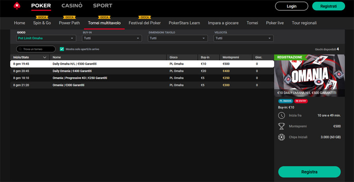This screenshot has height=182, width=354.
Task: Click the RE-ENTRY tag badge
Action: click(301, 101)
